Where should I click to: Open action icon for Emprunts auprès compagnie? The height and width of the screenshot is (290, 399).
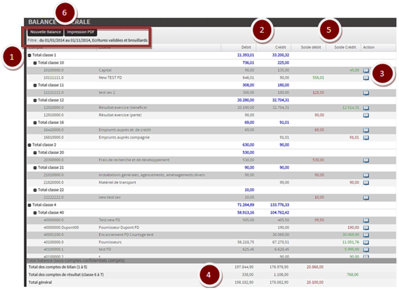pos(365,138)
